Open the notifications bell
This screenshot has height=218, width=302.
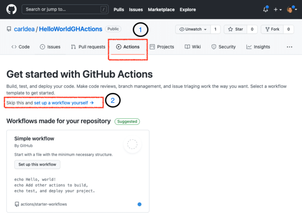(266, 9)
